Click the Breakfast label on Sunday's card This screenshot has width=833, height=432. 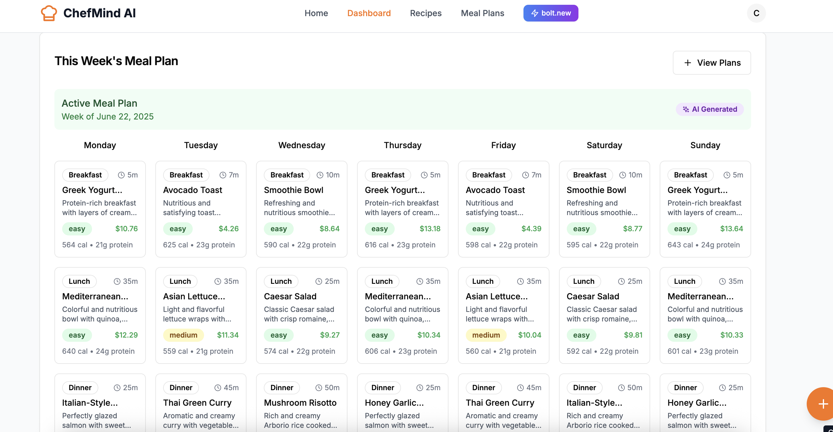point(690,175)
